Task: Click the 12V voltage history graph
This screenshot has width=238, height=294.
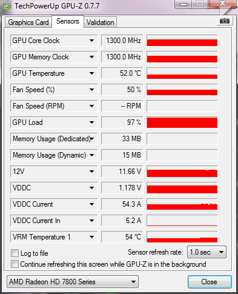Action: pos(182,172)
